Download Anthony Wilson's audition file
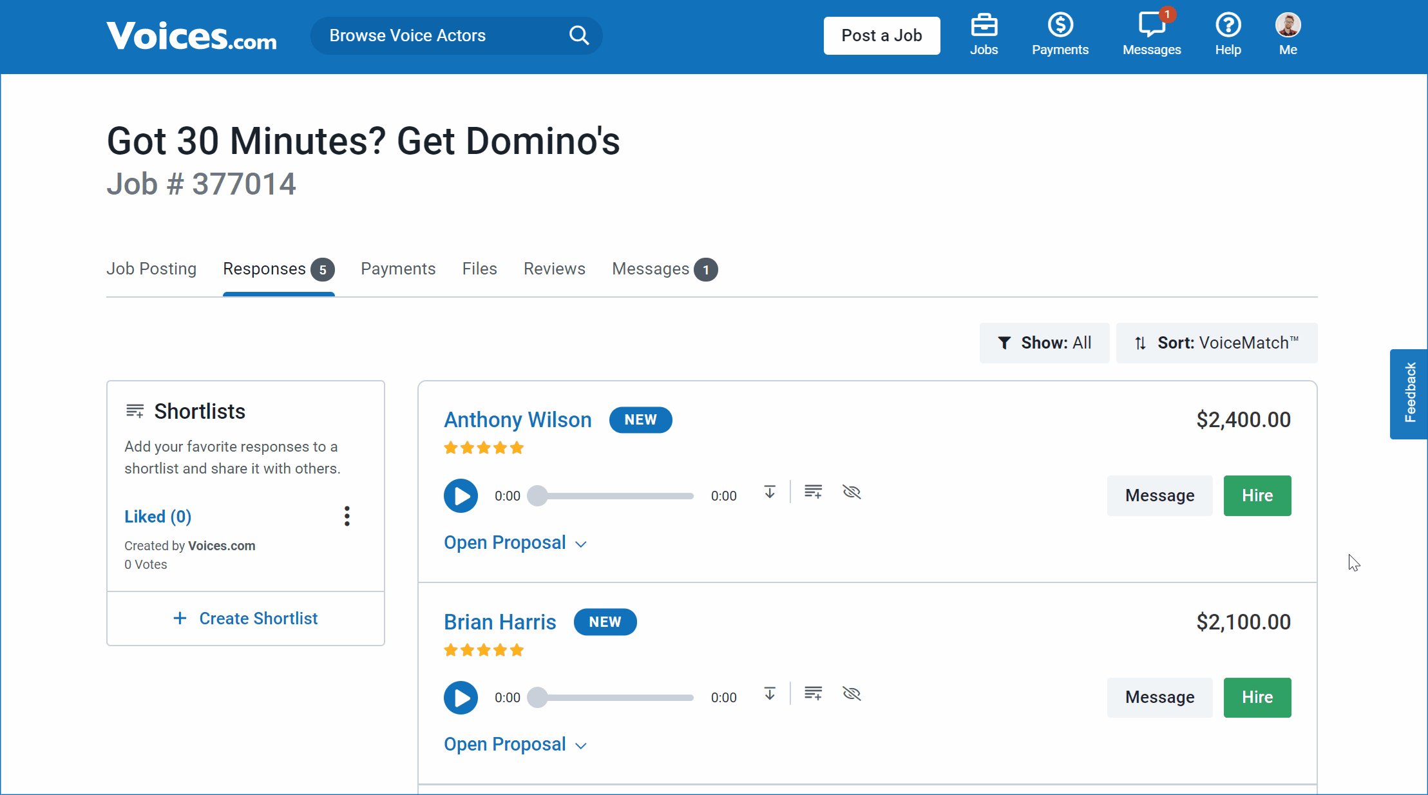The image size is (1428, 795). (x=769, y=492)
